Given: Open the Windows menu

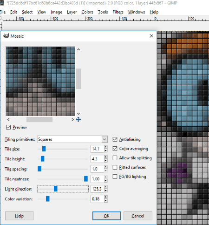Looking at the screenshot, I should tap(137, 12).
